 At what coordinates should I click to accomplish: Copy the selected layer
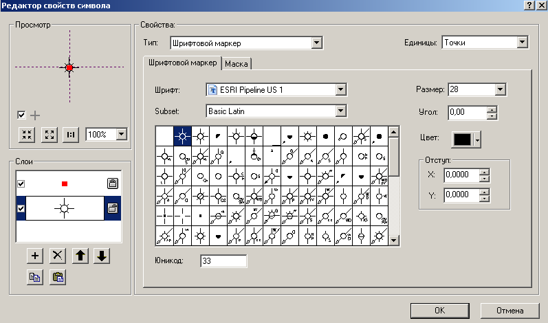click(35, 277)
